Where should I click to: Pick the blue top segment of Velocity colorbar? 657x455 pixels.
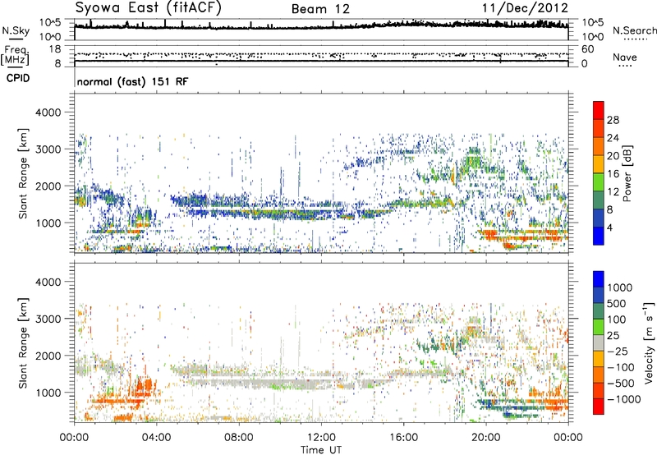599,279
